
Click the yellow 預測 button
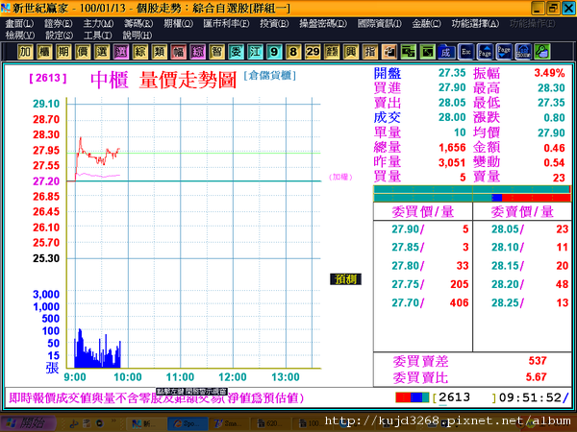pos(345,279)
